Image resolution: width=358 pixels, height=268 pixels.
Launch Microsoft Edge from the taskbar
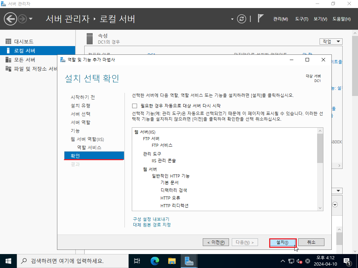[x=155, y=261]
